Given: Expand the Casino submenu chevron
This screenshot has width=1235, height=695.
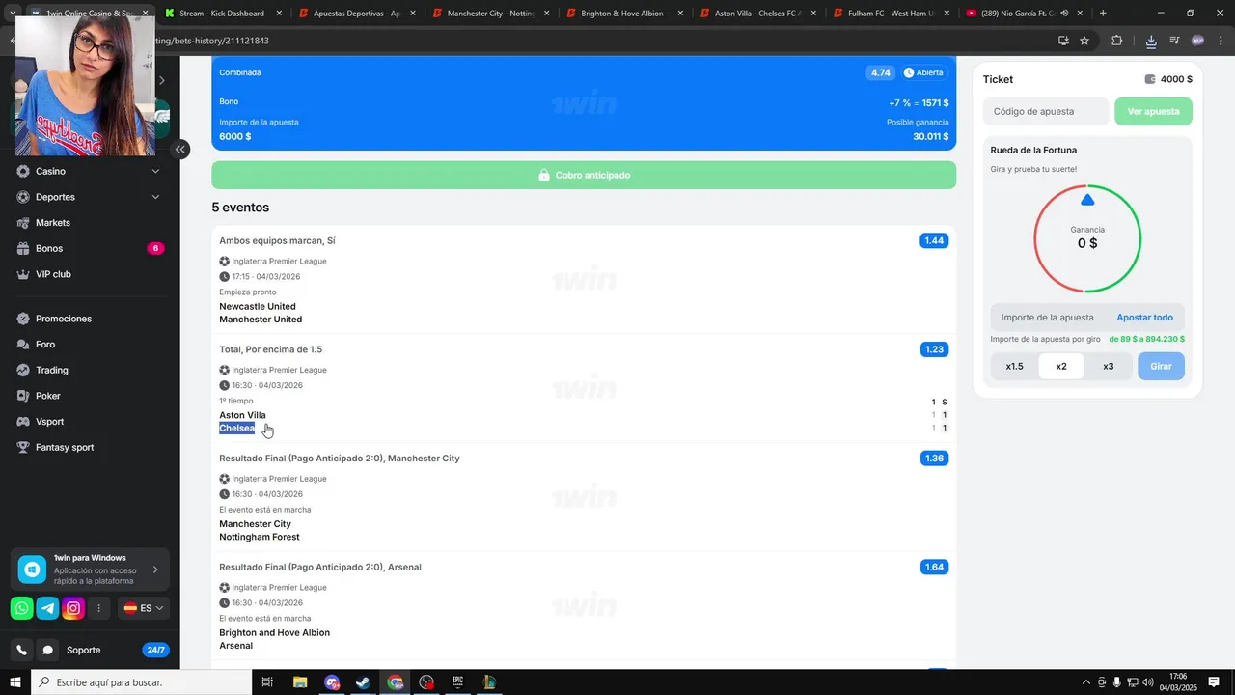Looking at the screenshot, I should coord(155,171).
